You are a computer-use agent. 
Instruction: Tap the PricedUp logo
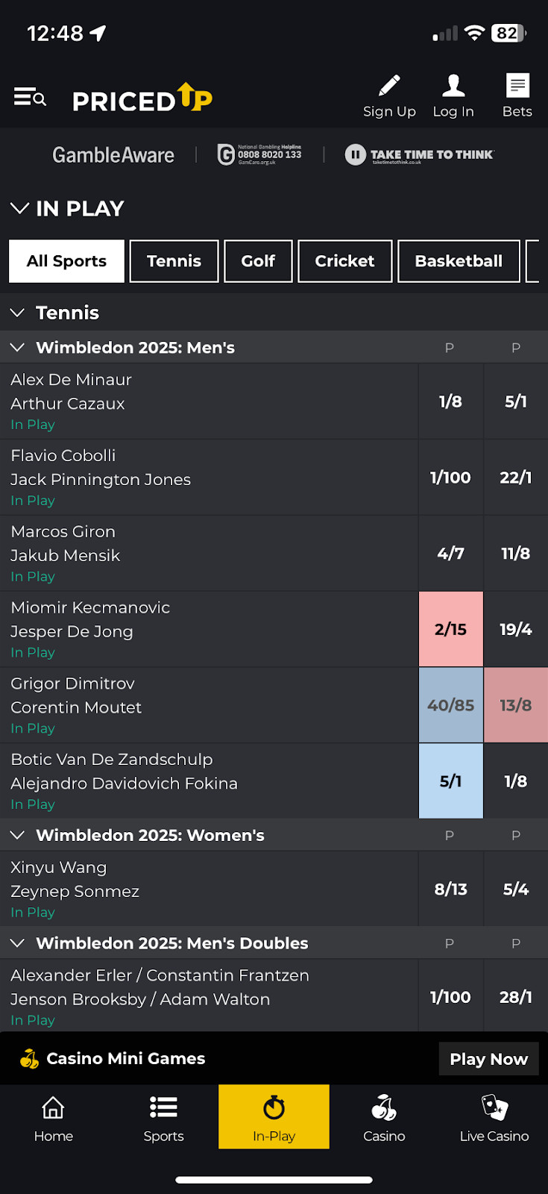click(142, 99)
